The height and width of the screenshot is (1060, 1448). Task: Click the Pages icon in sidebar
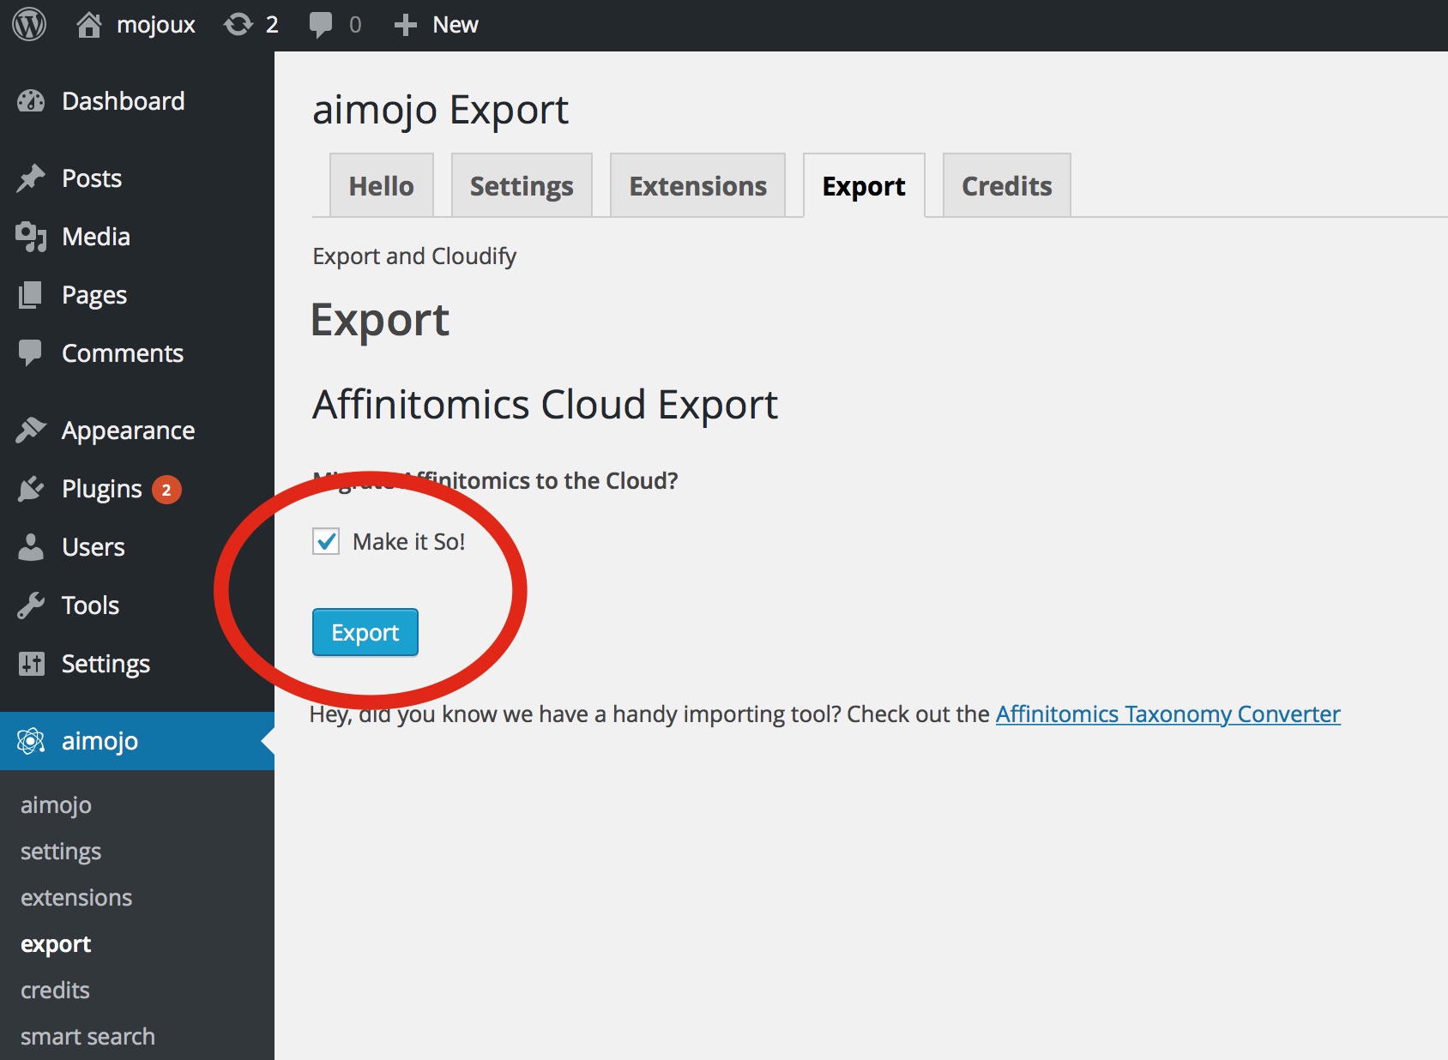tap(31, 295)
